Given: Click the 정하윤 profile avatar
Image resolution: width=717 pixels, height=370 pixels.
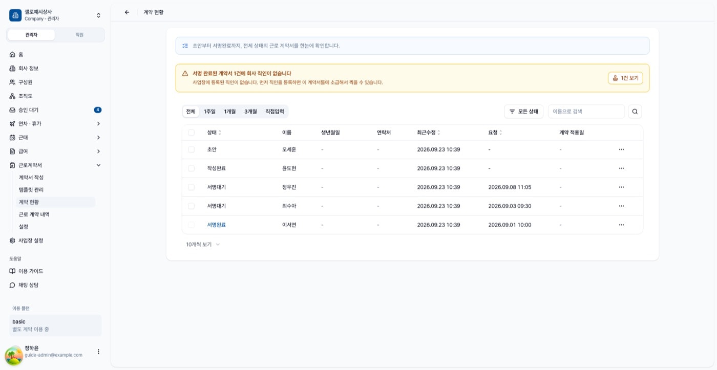Looking at the screenshot, I should coord(14,355).
